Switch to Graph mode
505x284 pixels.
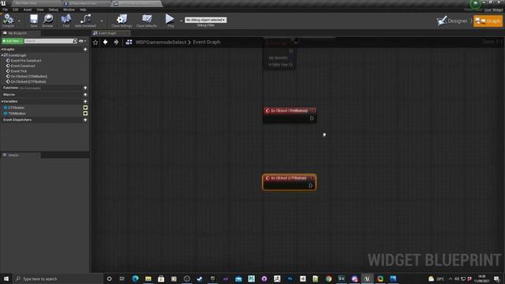pyautogui.click(x=488, y=21)
